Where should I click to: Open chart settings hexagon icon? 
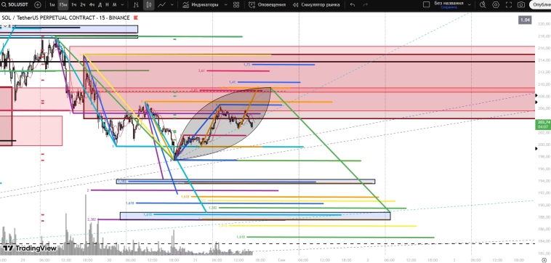[x=496, y=4]
